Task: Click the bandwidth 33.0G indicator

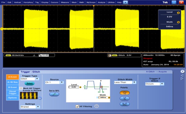Action: pos(44,55)
